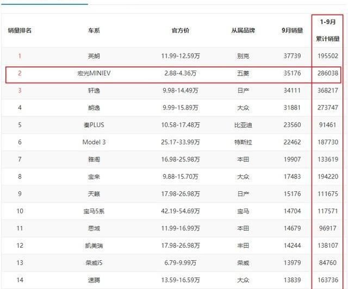Select cumulative sales value 111675
Viewport: 348px width, 289px height.
[x=328, y=194]
